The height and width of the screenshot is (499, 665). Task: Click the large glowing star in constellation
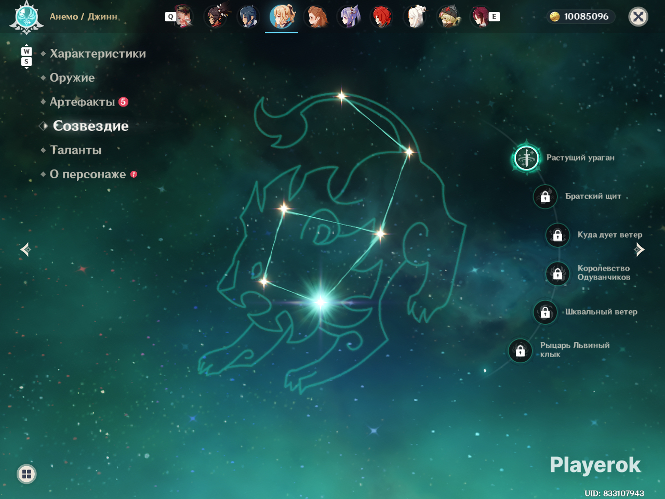[x=321, y=301]
